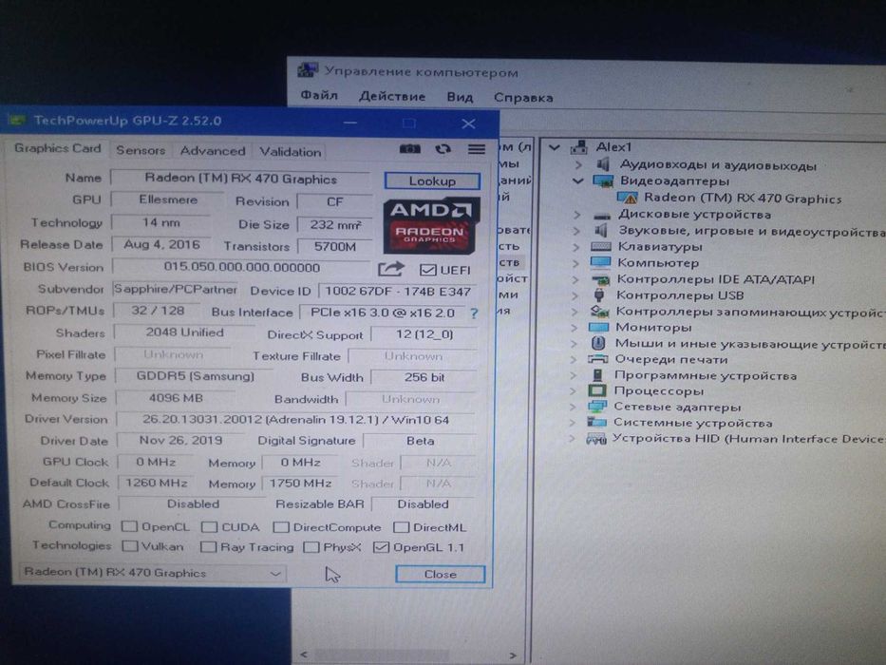Click the Звуковые, игровые и видеоустройства icon
886x665 pixels.
click(601, 230)
